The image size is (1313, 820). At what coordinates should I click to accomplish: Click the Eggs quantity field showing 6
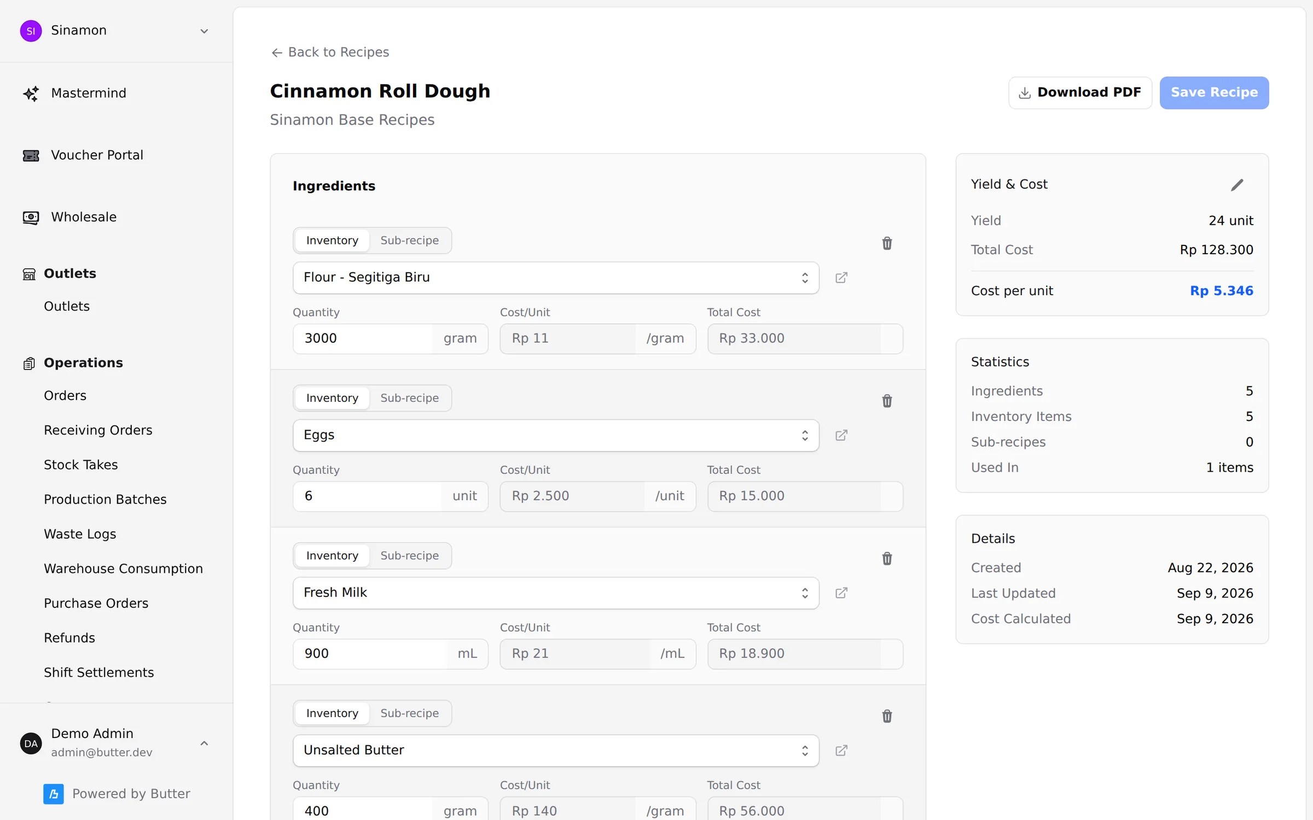pos(367,496)
